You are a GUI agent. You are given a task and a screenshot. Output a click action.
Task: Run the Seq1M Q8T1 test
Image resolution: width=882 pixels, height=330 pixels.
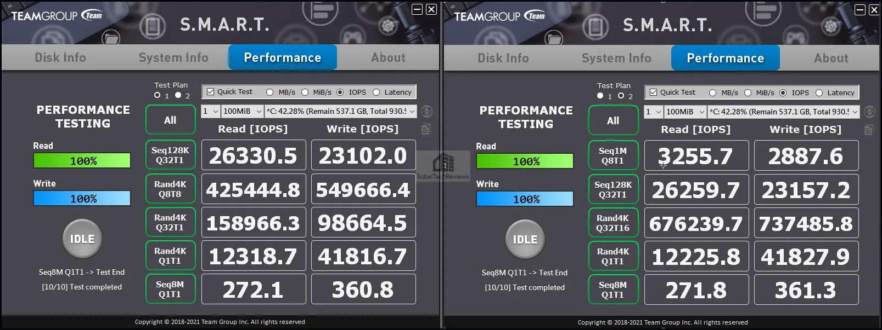613,155
